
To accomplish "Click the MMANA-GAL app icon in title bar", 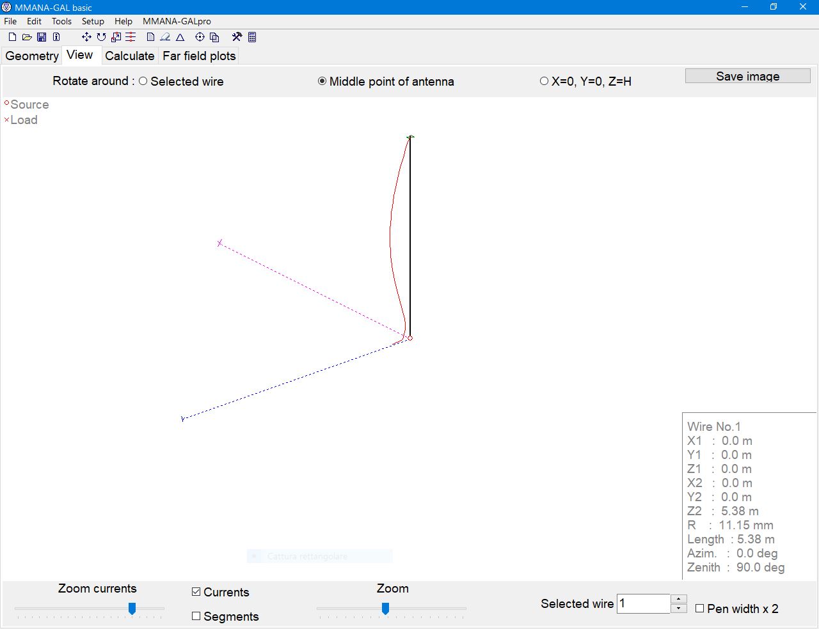I will (7, 7).
